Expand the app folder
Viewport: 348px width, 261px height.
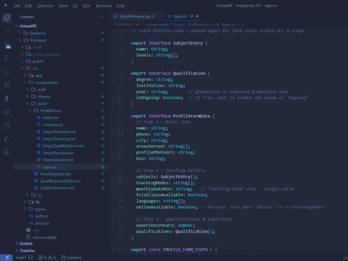pyautogui.click(x=61, y=76)
